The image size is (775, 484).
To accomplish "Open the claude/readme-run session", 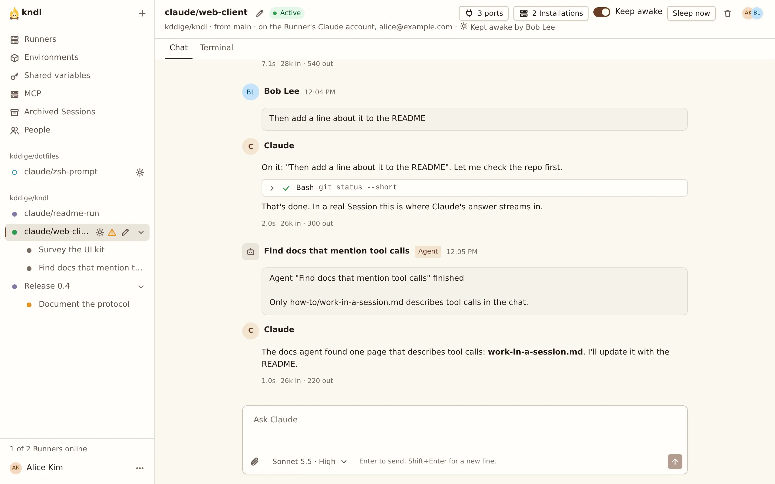I will [x=77, y=214].
